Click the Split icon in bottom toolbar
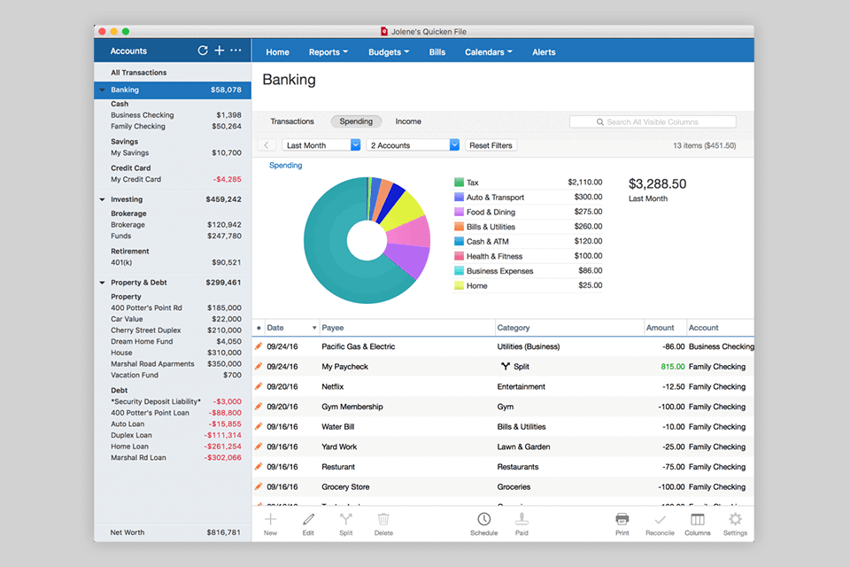 pyautogui.click(x=346, y=519)
